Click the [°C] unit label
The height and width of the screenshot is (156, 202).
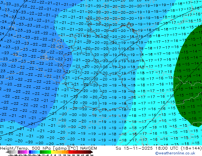pyautogui.click(x=74, y=148)
